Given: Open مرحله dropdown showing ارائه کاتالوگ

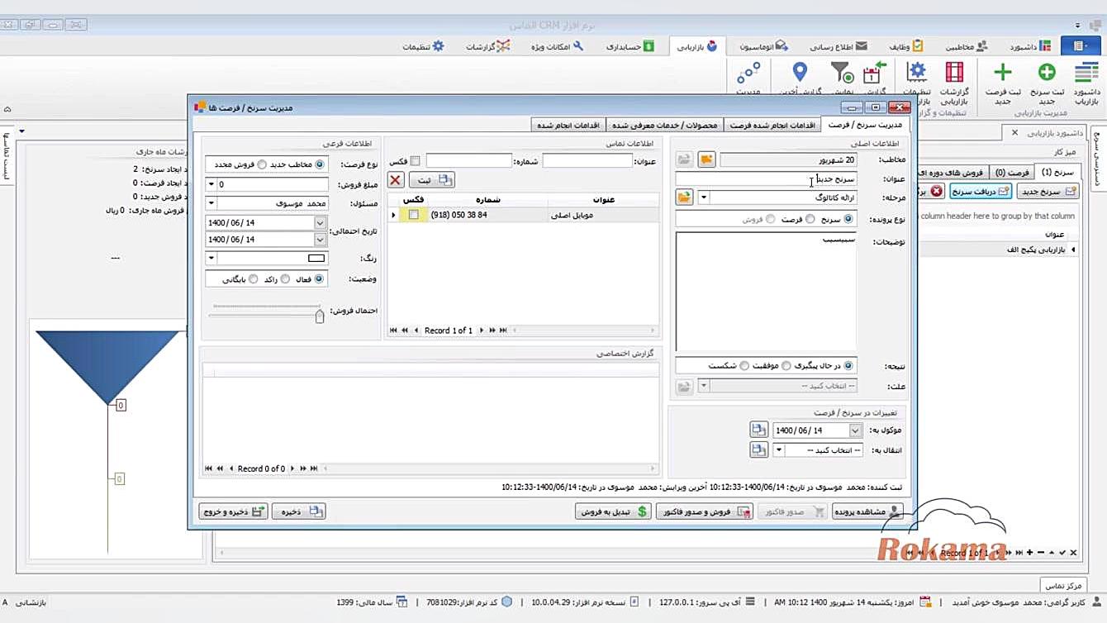Looking at the screenshot, I should (x=703, y=197).
